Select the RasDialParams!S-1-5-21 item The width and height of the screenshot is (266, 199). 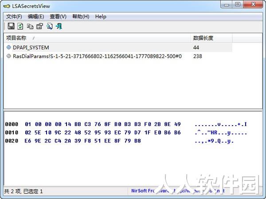(97, 56)
